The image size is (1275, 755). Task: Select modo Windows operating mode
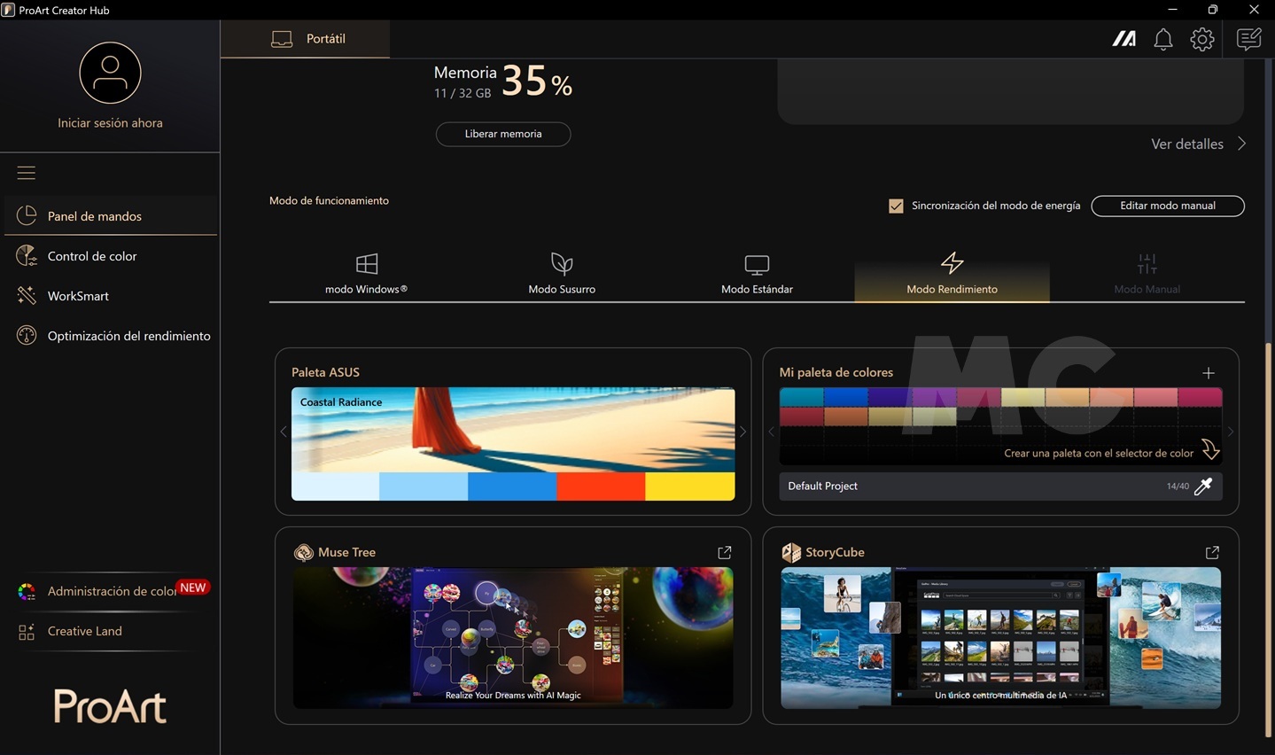pos(367,273)
